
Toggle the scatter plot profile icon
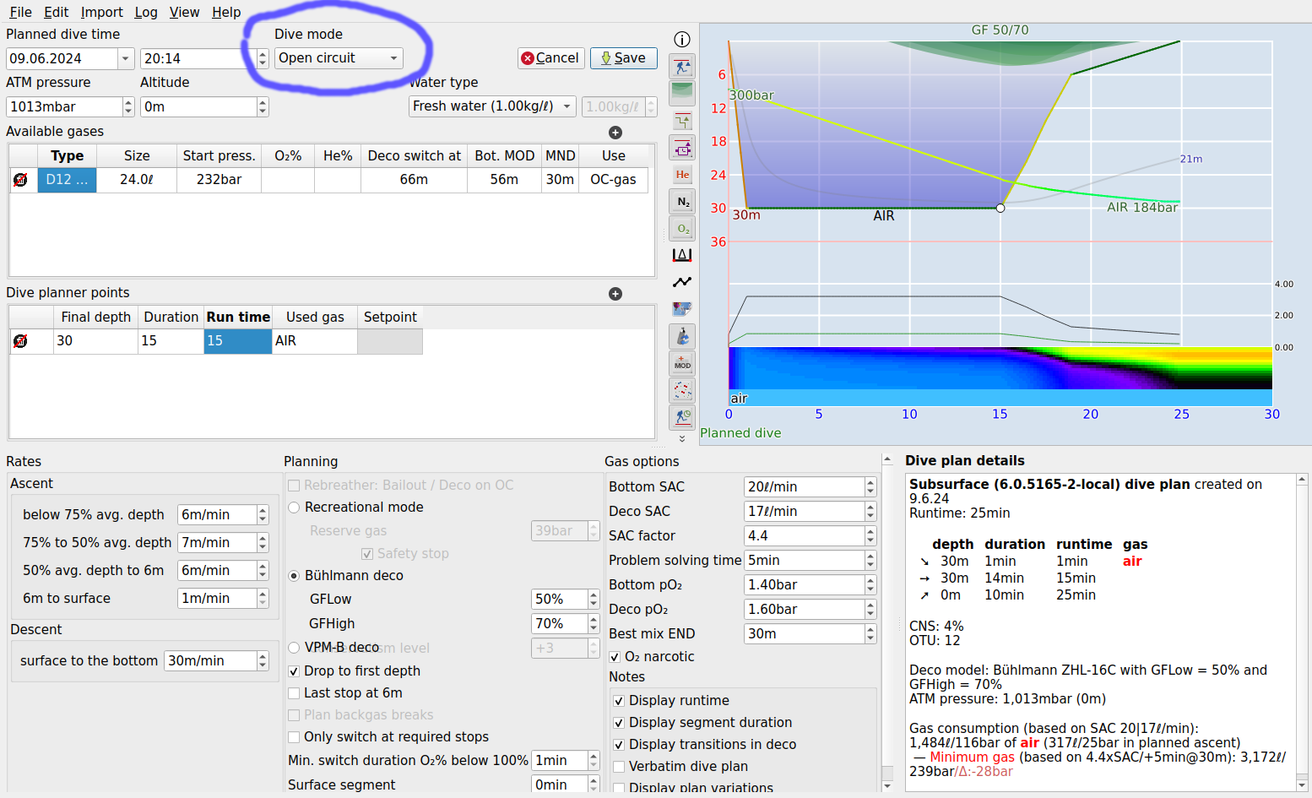click(x=682, y=390)
